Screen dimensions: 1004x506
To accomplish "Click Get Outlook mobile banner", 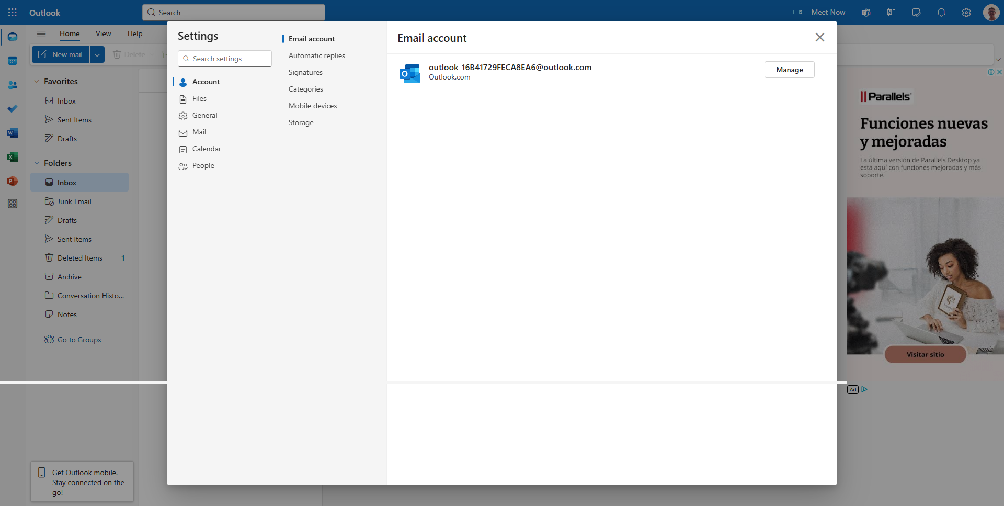I will point(82,481).
